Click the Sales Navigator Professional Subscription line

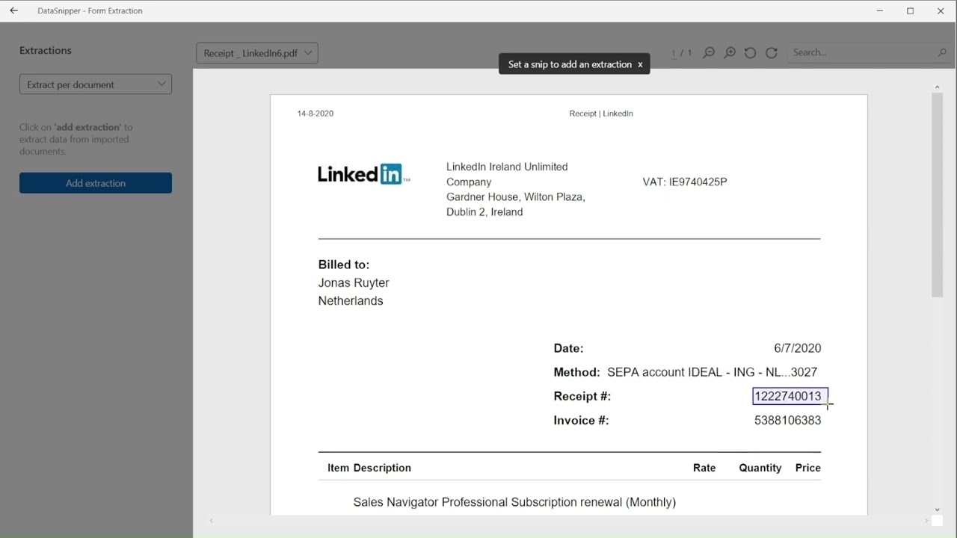(x=514, y=502)
